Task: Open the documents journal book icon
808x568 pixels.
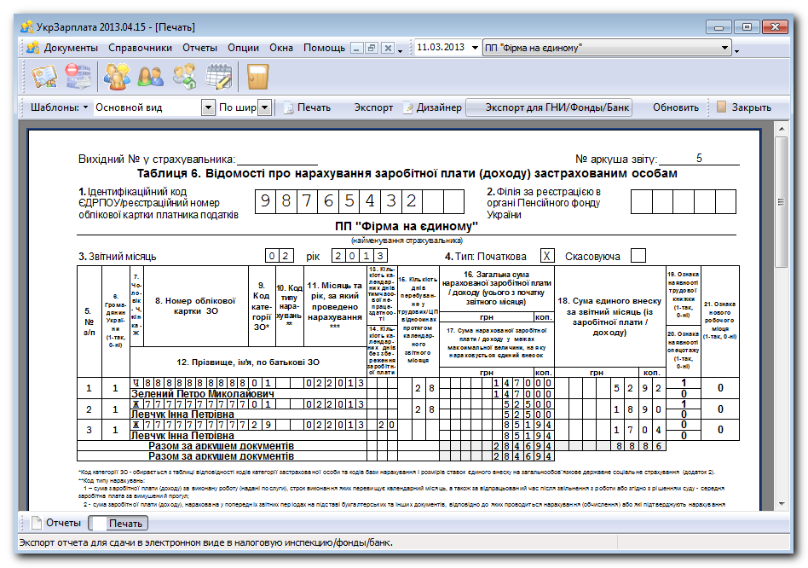Action: click(44, 76)
